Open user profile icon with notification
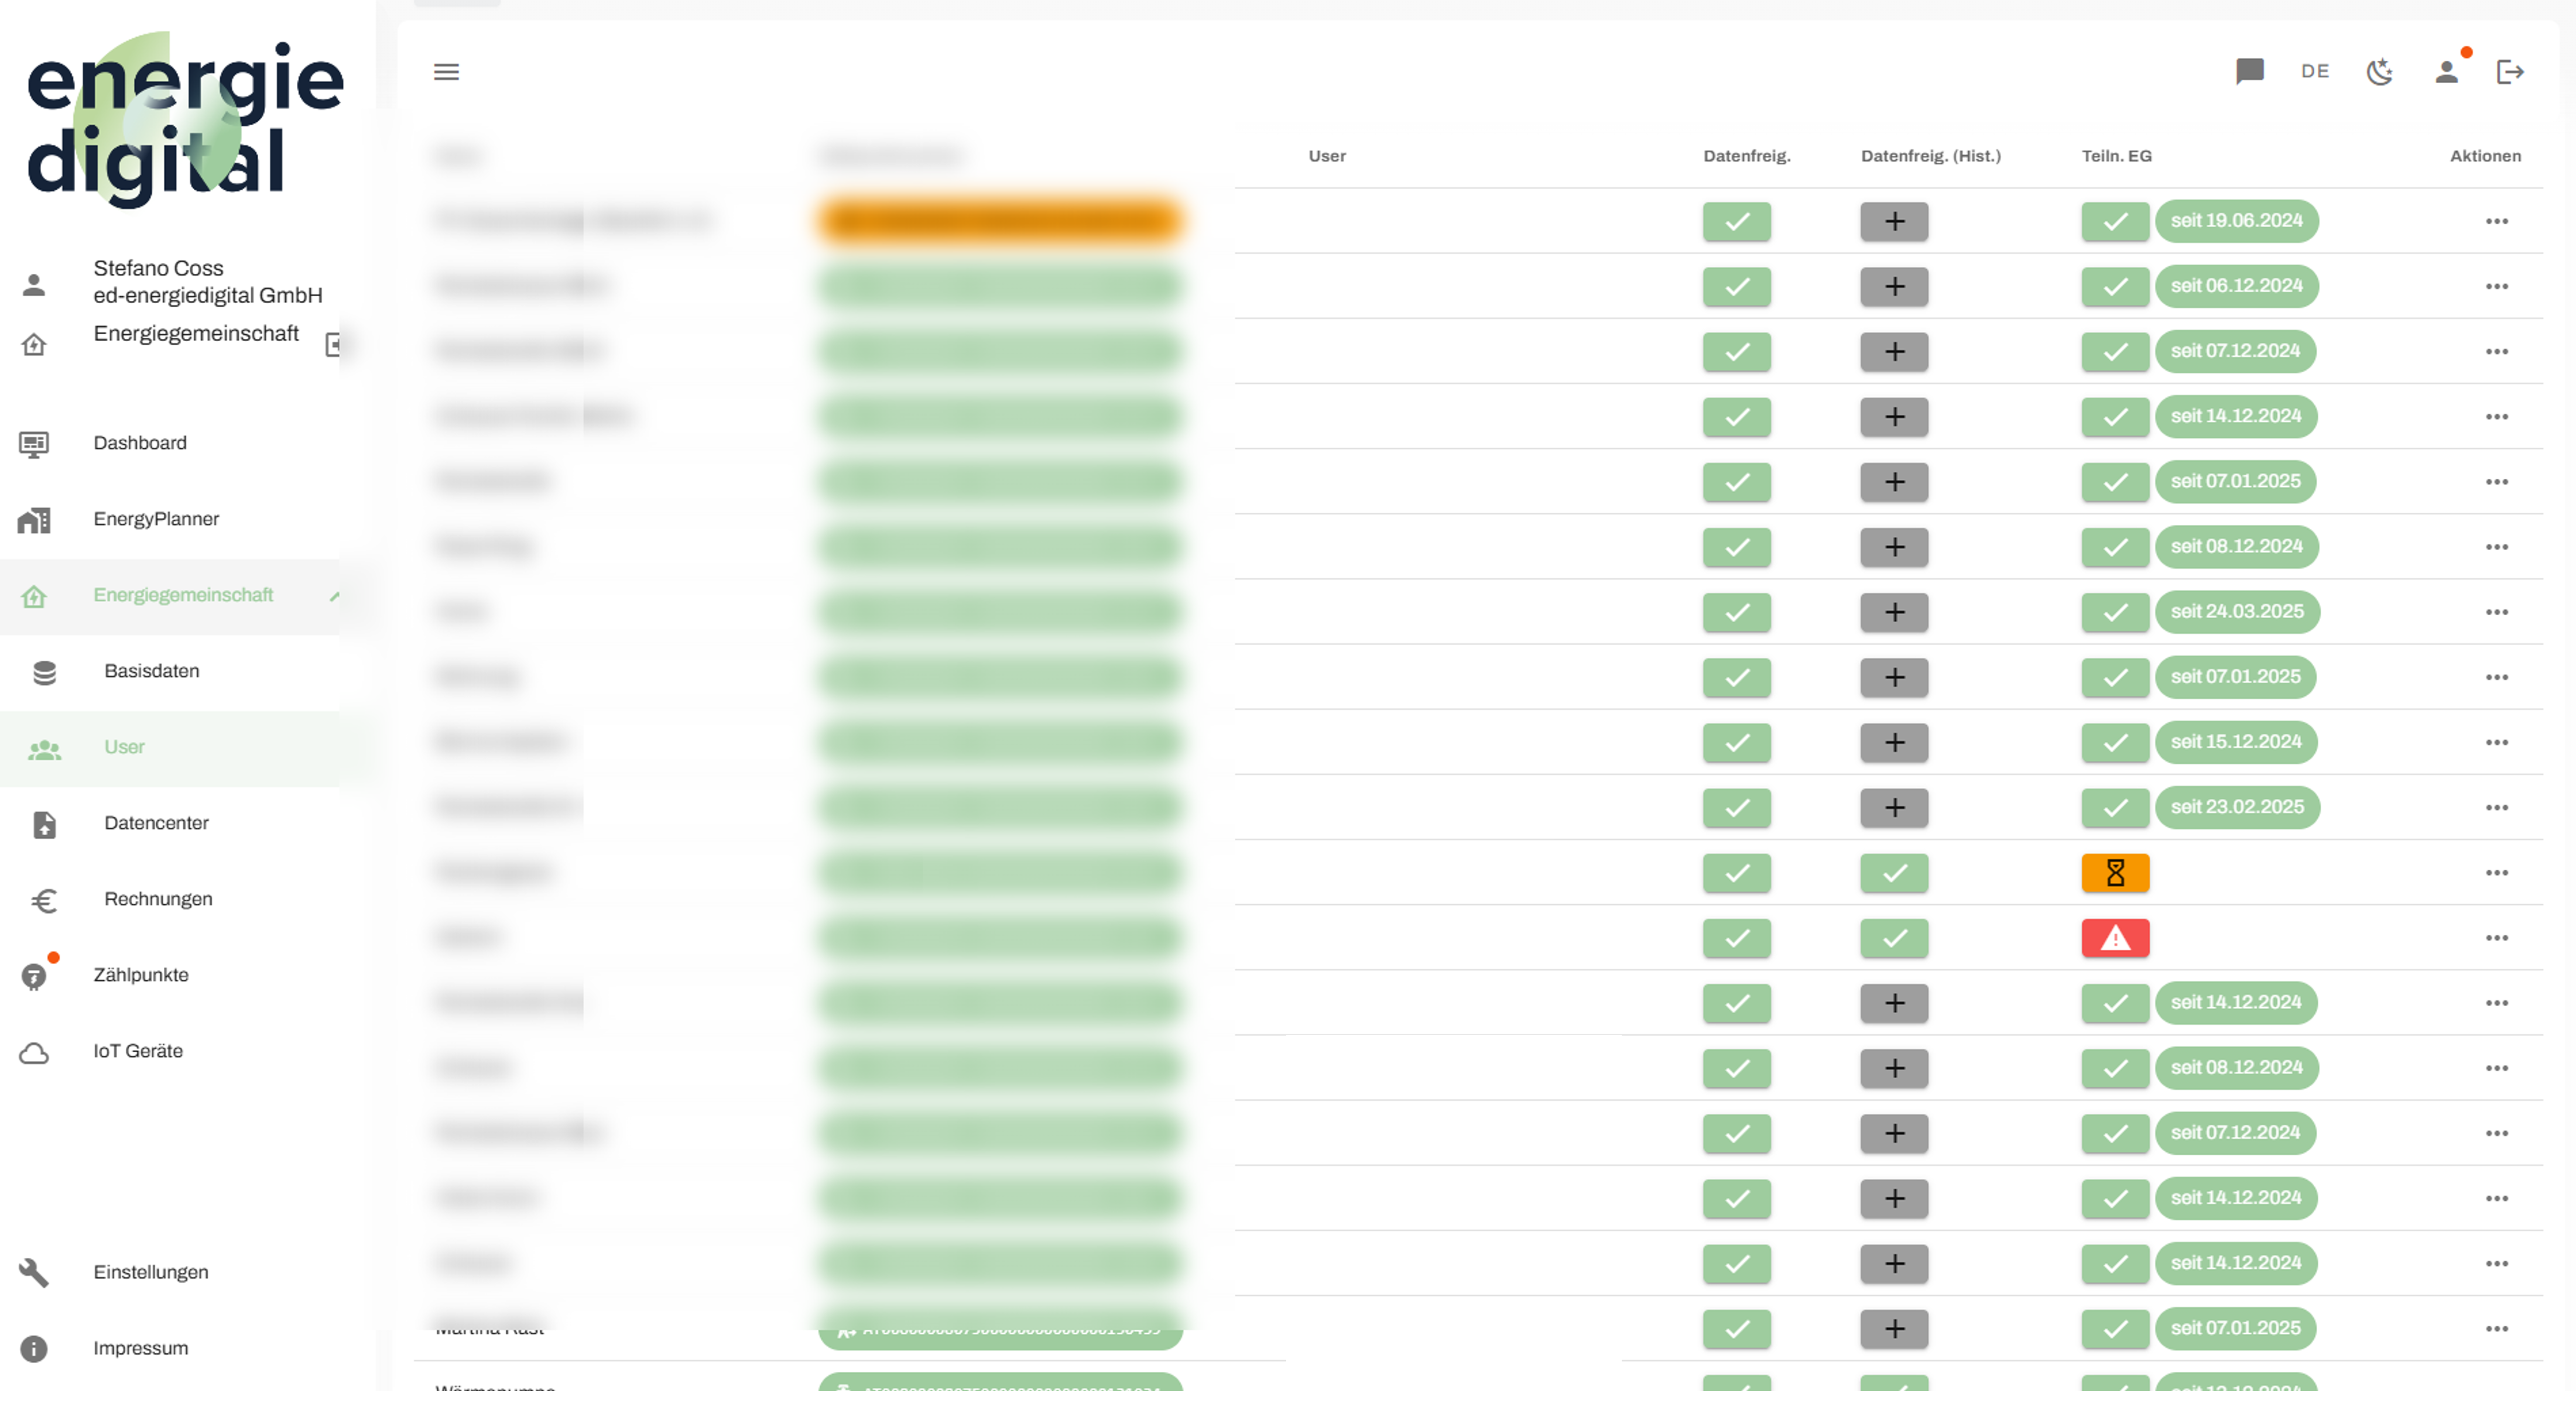The height and width of the screenshot is (1407, 2576). (2446, 72)
